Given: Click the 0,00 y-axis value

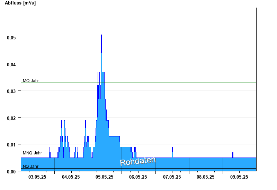Looking at the screenshot, I should click(11, 171).
